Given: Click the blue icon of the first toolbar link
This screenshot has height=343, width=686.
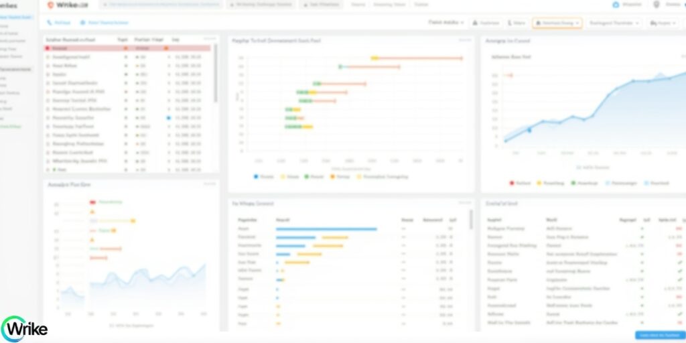Looking at the screenshot, I should (x=50, y=23).
